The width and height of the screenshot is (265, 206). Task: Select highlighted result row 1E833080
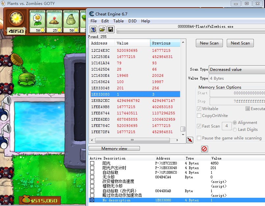point(135,94)
